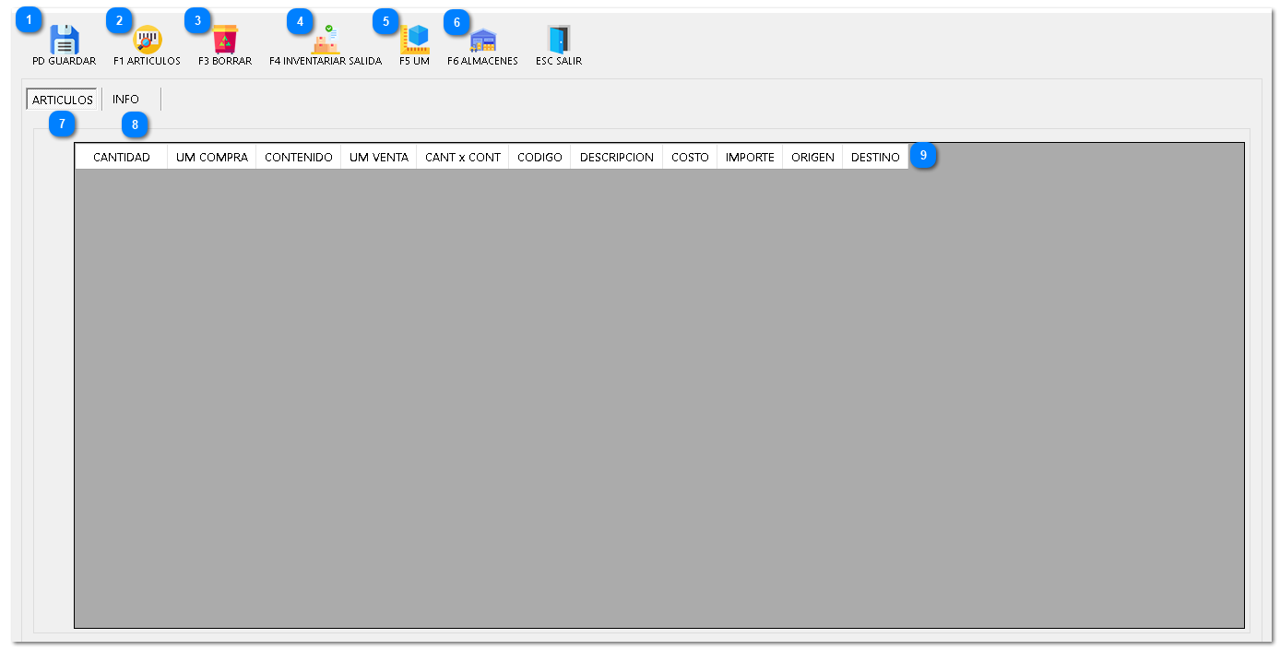Click the CONTENIDO column header

coord(299,158)
